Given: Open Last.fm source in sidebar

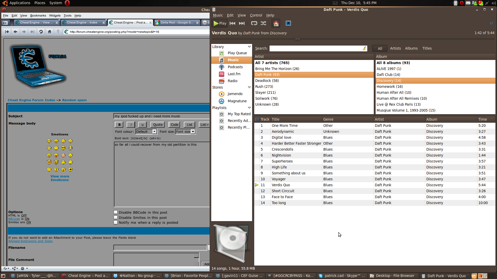Looking at the screenshot, I should pyautogui.click(x=232, y=74).
